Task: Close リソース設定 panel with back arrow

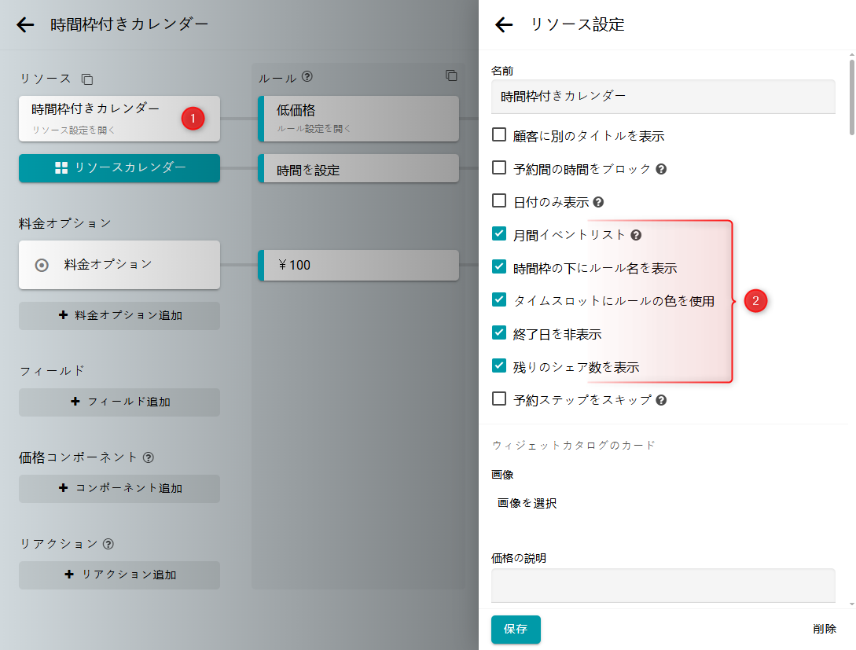Action: click(x=503, y=24)
